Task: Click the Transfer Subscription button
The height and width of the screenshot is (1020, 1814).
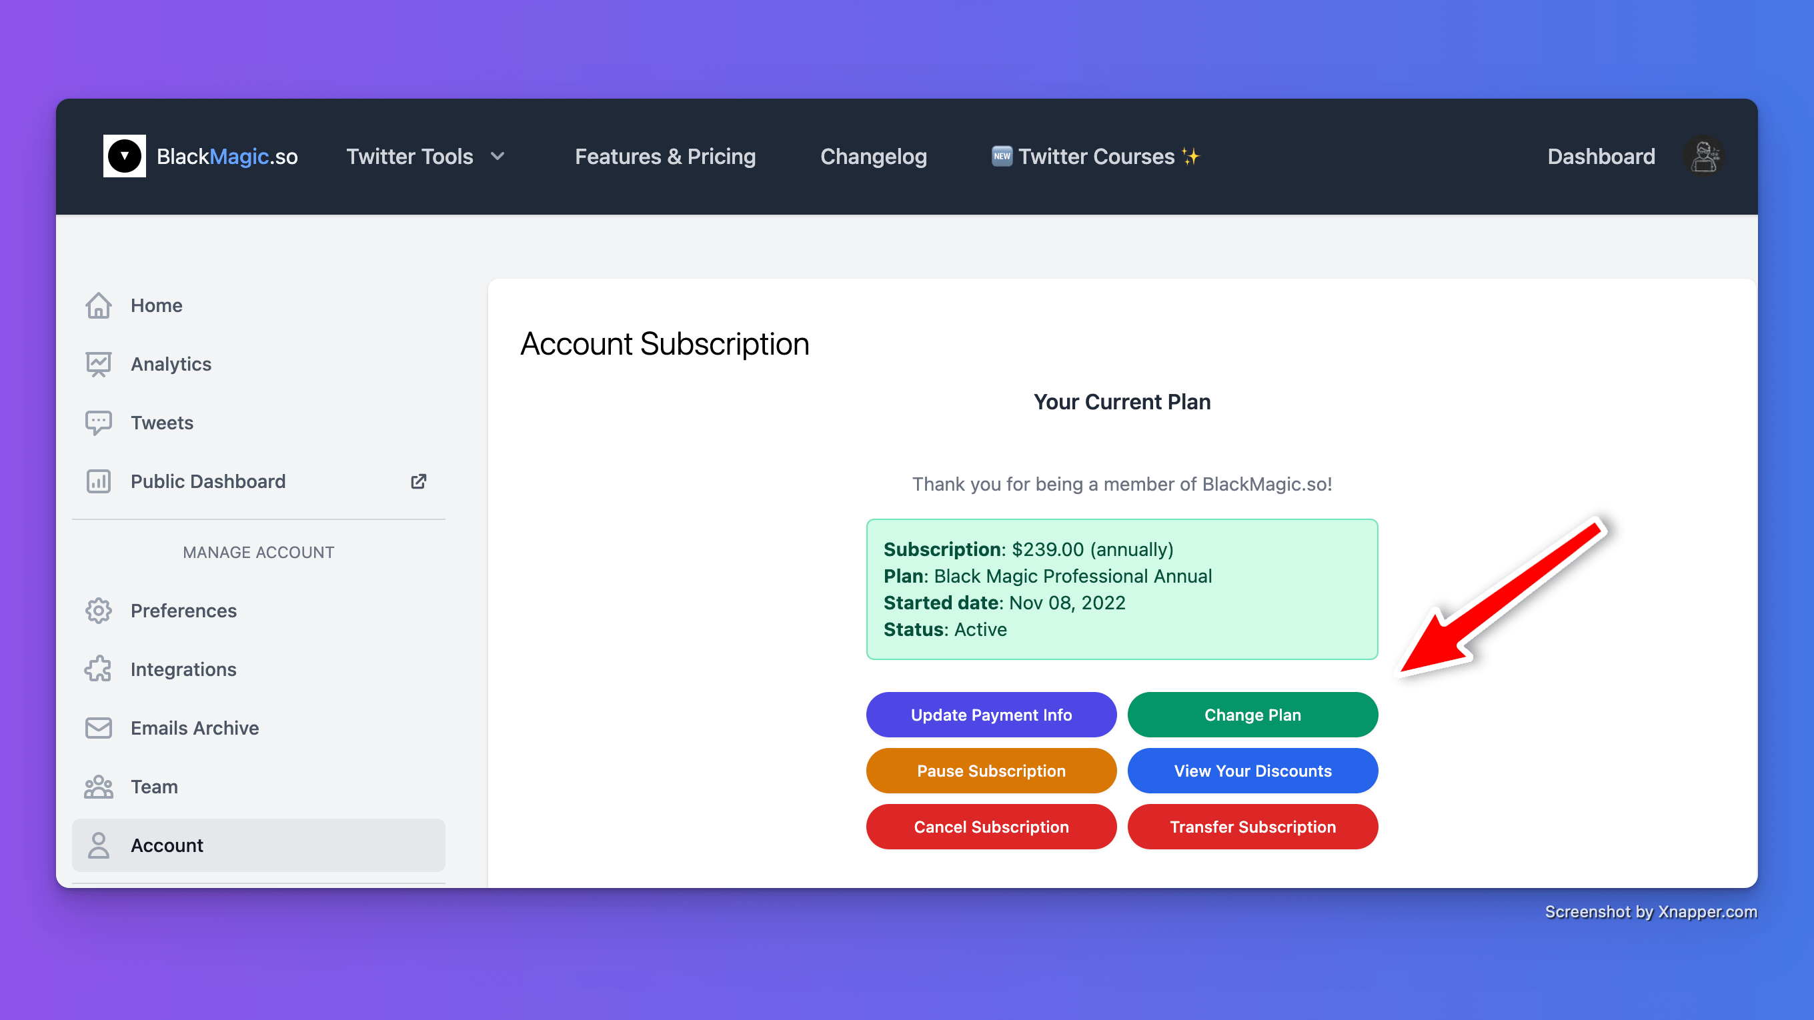Action: tap(1252, 827)
